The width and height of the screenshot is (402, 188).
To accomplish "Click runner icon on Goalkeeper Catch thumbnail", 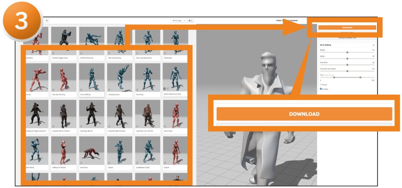I will click(137, 163).
